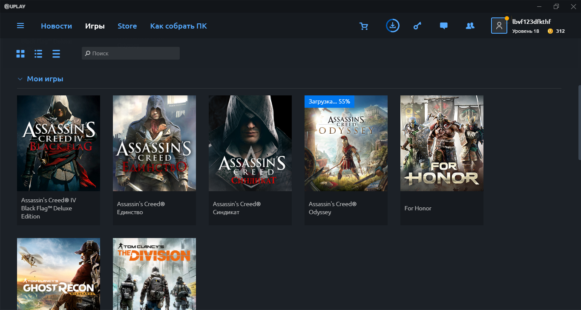581x310 pixels.
Task: Click the username lbvf123dfkthf
Action: 532,21
